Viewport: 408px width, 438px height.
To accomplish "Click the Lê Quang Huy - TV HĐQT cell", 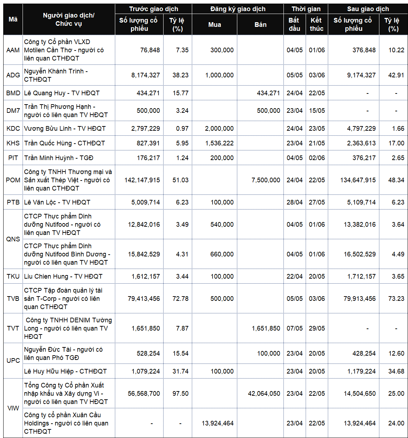I will click(69, 93).
